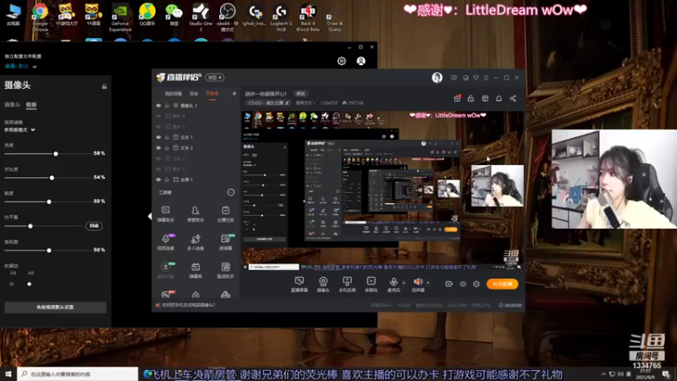Viewport: 677px width, 381px height.
Task: Click Windows taskbar search box
Action: tap(78, 373)
